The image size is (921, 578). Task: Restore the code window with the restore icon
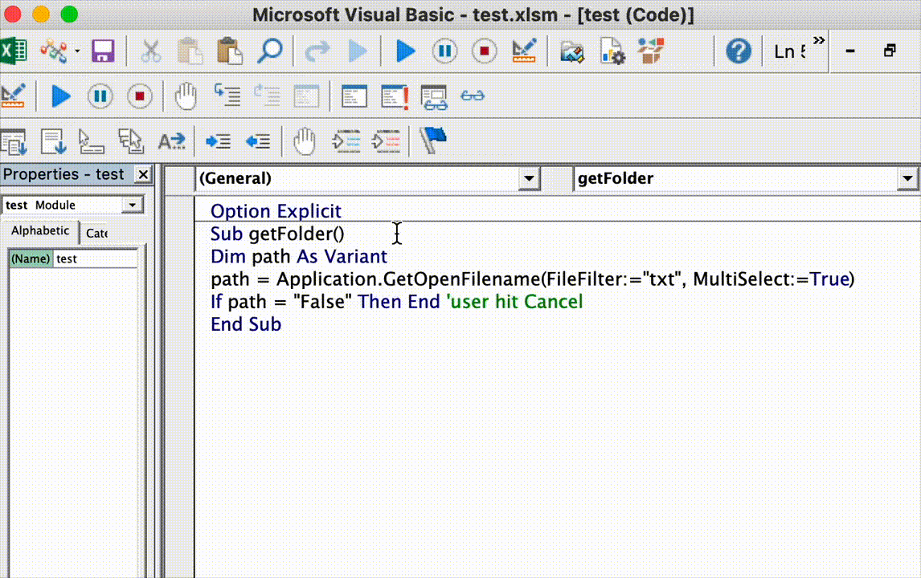coord(890,51)
